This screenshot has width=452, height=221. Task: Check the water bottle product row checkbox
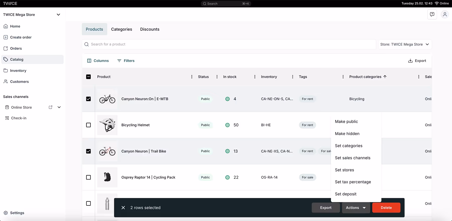pos(88,203)
